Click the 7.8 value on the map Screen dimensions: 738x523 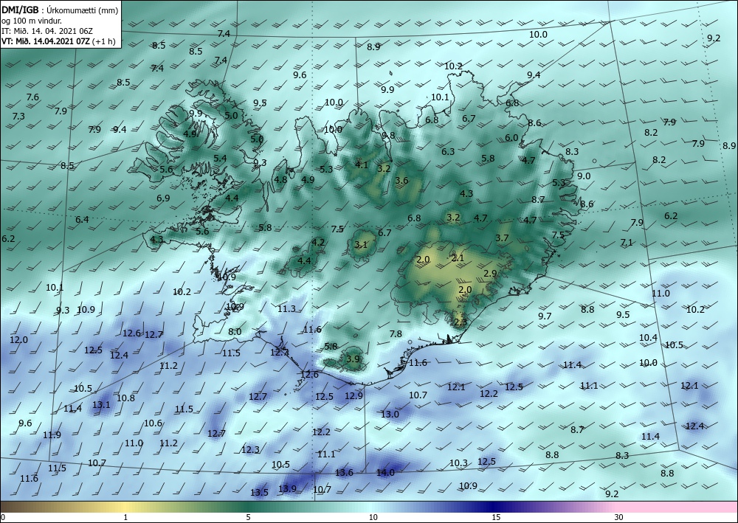point(396,333)
